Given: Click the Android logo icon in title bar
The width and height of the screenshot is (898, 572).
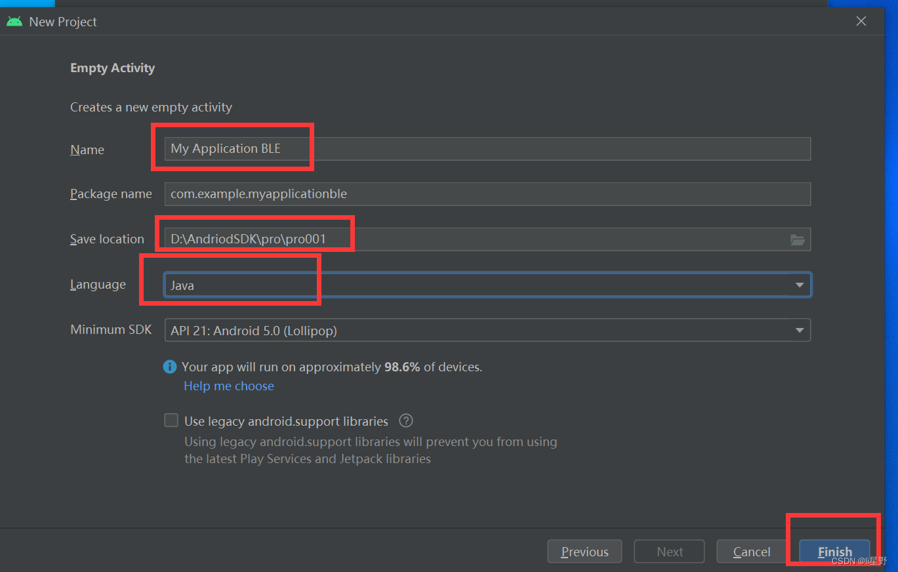Looking at the screenshot, I should (14, 22).
